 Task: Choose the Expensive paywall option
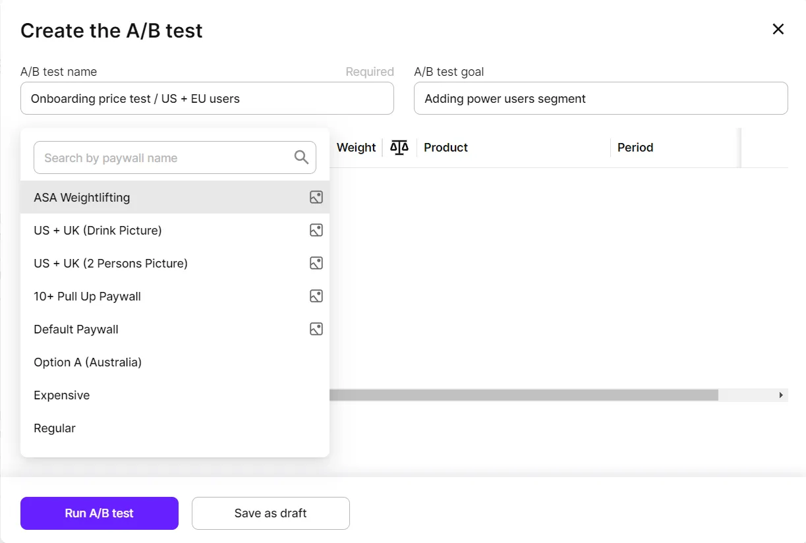pyautogui.click(x=62, y=395)
